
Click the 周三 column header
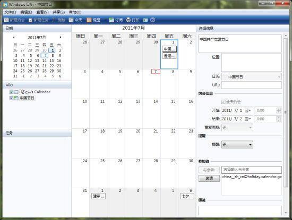pyautogui.click(x=133, y=36)
